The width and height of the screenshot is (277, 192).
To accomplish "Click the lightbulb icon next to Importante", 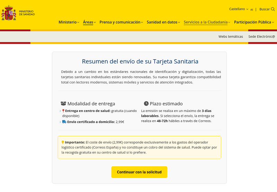I will [x=63, y=142].
